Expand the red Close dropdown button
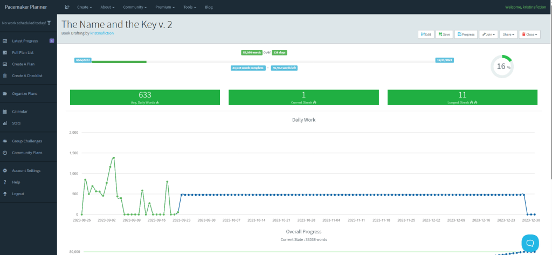Viewport: 552px width, 255px height. pyautogui.click(x=529, y=34)
